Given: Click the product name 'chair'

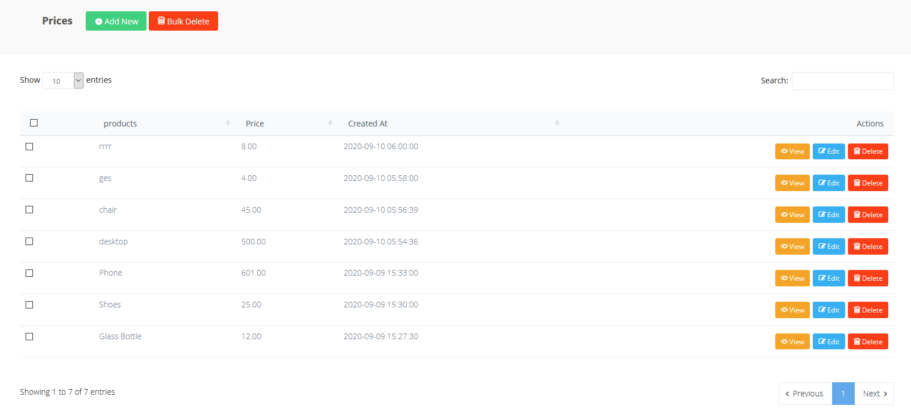Looking at the screenshot, I should 107,210.
